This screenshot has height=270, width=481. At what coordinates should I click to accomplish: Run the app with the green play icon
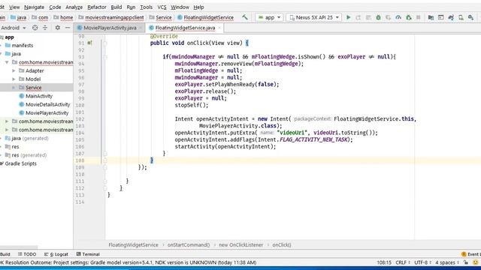pos(349,17)
